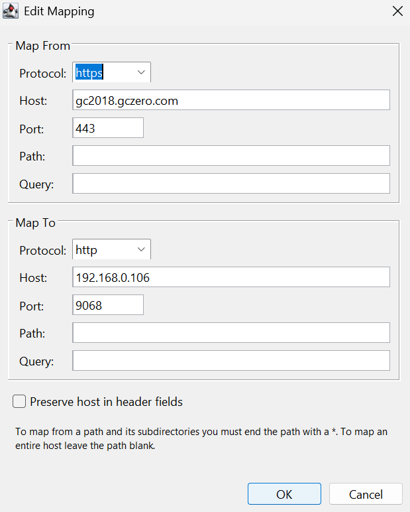The height and width of the screenshot is (512, 410).
Task: Focus the Map To Host field
Action: point(231,278)
